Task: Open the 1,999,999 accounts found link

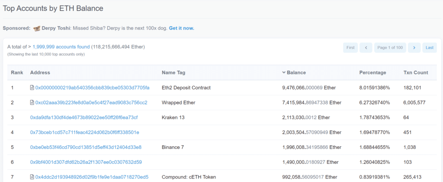Action: (x=61, y=47)
